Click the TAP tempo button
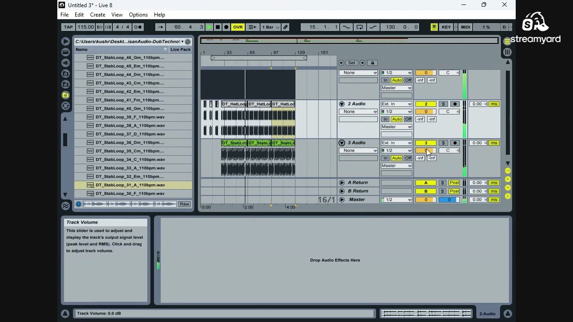 pyautogui.click(x=68, y=27)
